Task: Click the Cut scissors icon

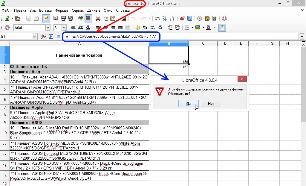Action: [x=98, y=18]
